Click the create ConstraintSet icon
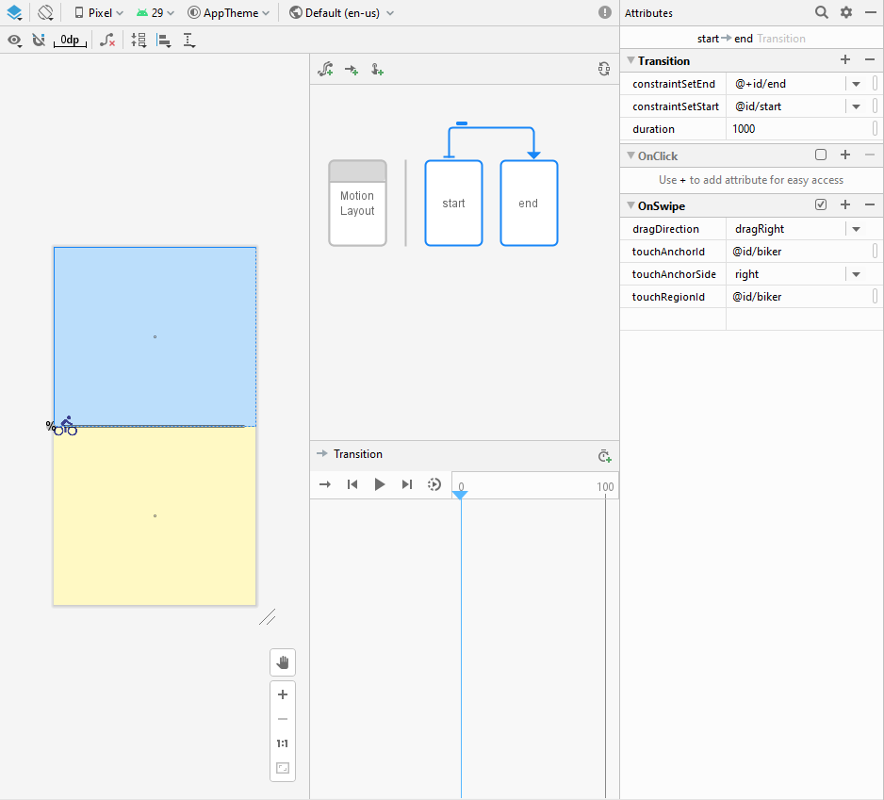The height and width of the screenshot is (800, 884). pyautogui.click(x=326, y=70)
